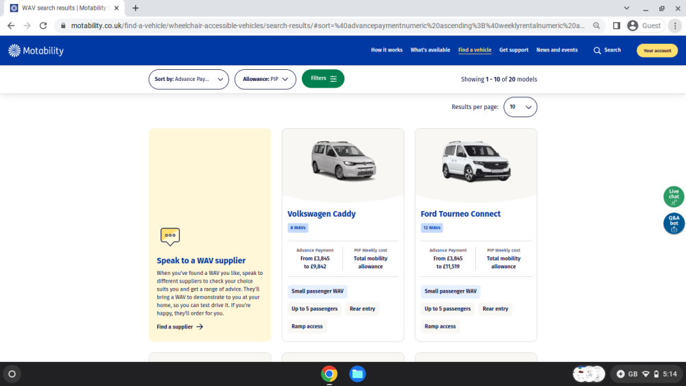Open Chrome from the shelf
This screenshot has height=386, width=686.
(x=329, y=374)
